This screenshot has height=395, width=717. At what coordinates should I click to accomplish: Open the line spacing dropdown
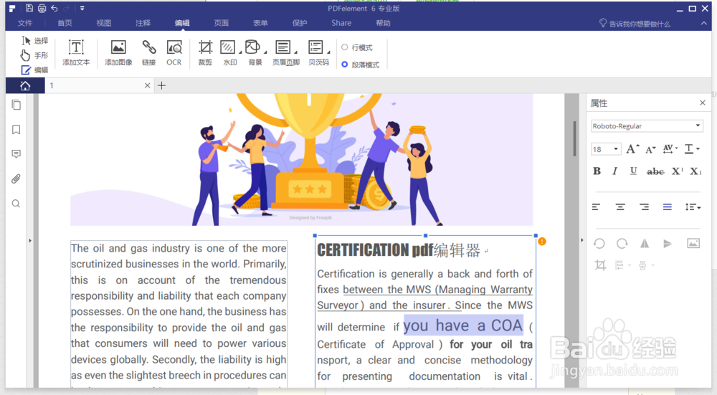693,207
